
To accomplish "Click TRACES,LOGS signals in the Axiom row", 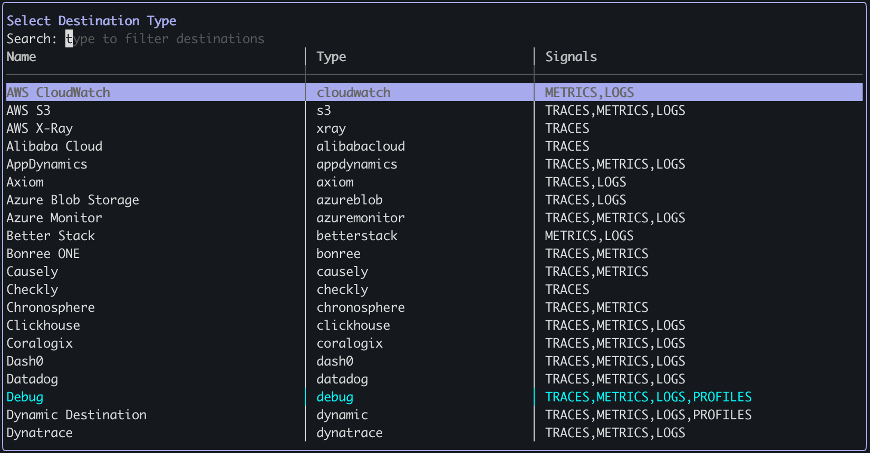I will tap(586, 182).
